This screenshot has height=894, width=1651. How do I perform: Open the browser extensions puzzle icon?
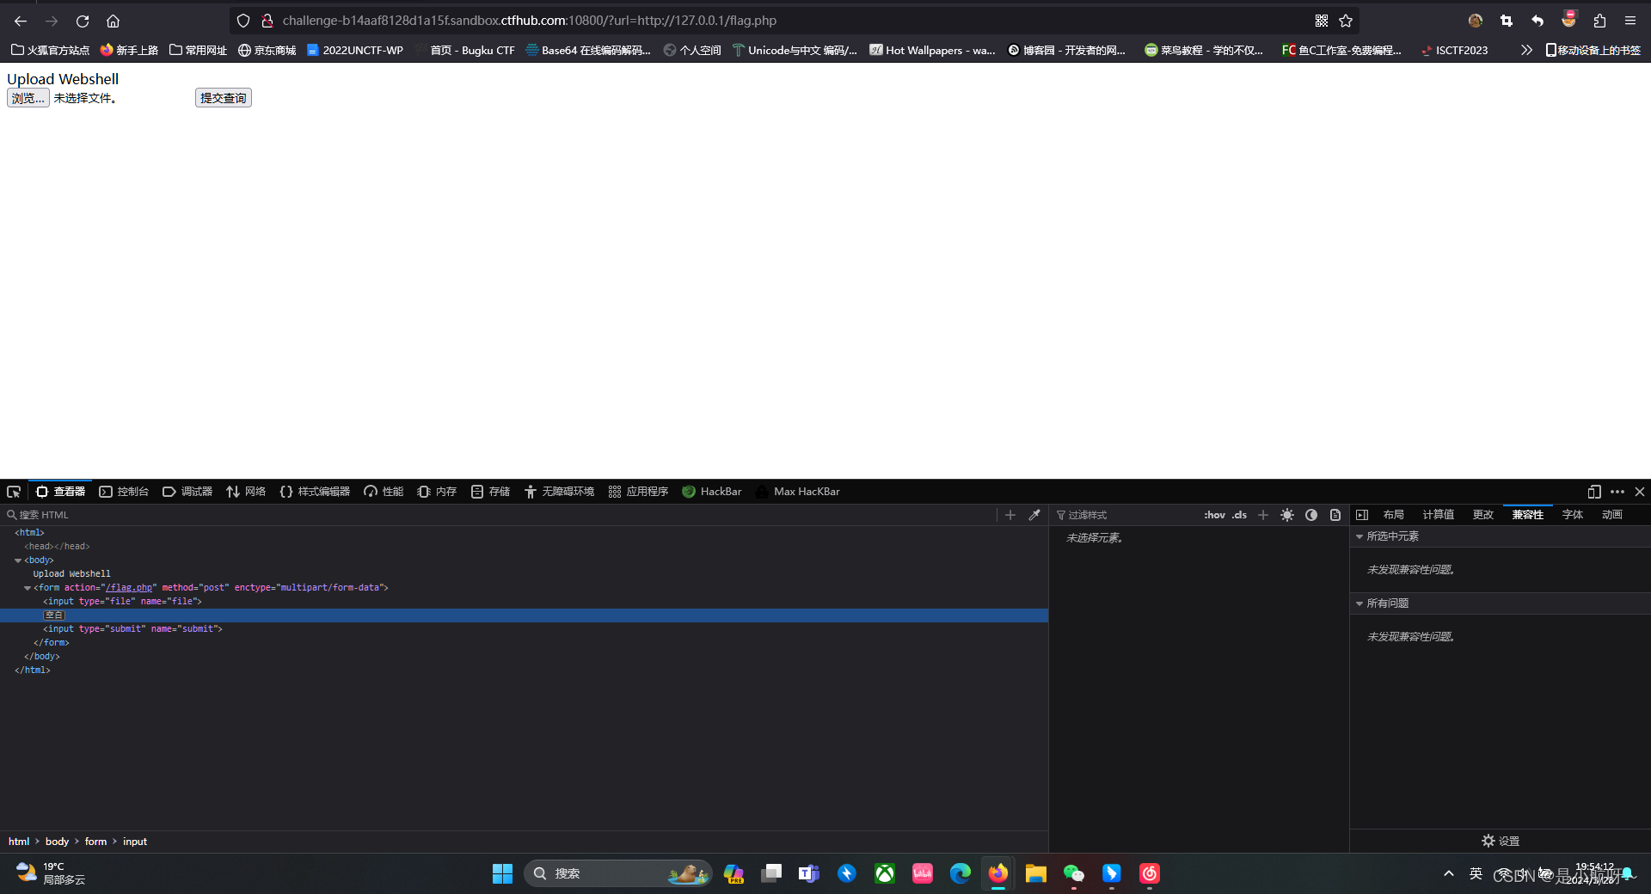point(1599,21)
